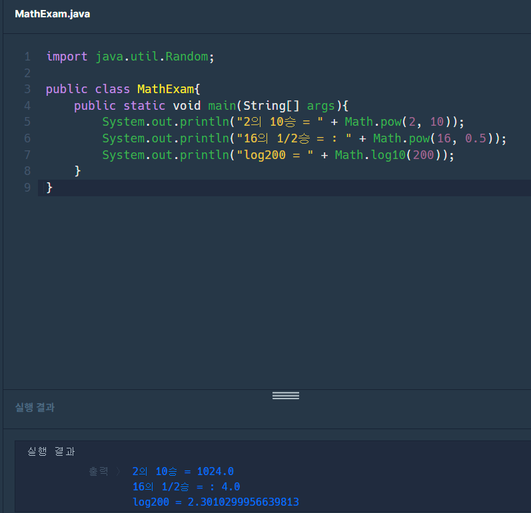Viewport: 531px width, 513px height.
Task: Click output line 16의 1/2승 = : 4.0
Action: [x=187, y=486]
